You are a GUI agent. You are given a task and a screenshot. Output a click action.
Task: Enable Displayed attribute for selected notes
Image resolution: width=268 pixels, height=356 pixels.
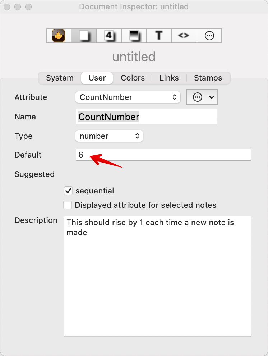coord(68,205)
